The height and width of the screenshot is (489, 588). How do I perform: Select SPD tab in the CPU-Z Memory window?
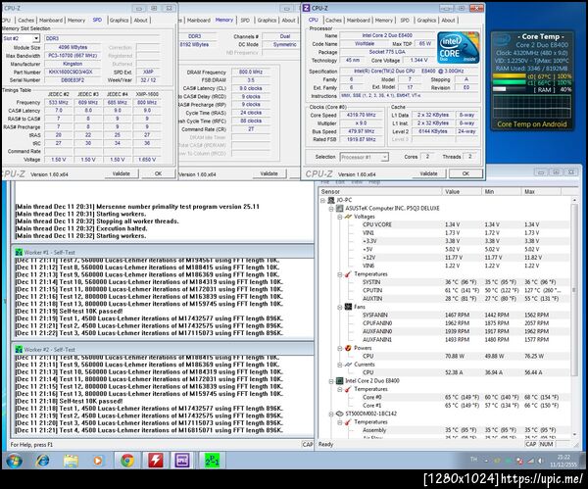click(x=245, y=21)
